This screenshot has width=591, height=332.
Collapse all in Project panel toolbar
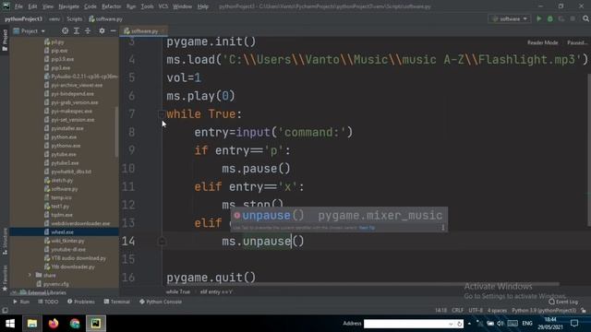pyautogui.click(x=88, y=30)
